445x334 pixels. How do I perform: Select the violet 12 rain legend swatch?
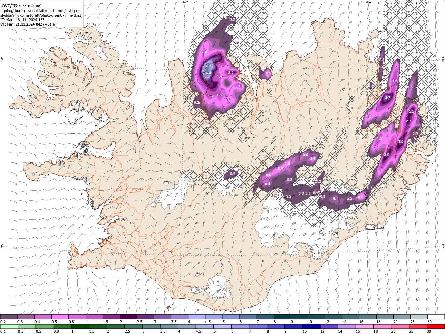329,326
